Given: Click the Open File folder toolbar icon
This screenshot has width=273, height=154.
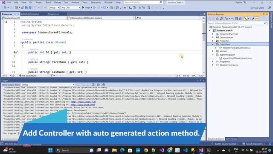Looking at the screenshot, I should [22, 8].
